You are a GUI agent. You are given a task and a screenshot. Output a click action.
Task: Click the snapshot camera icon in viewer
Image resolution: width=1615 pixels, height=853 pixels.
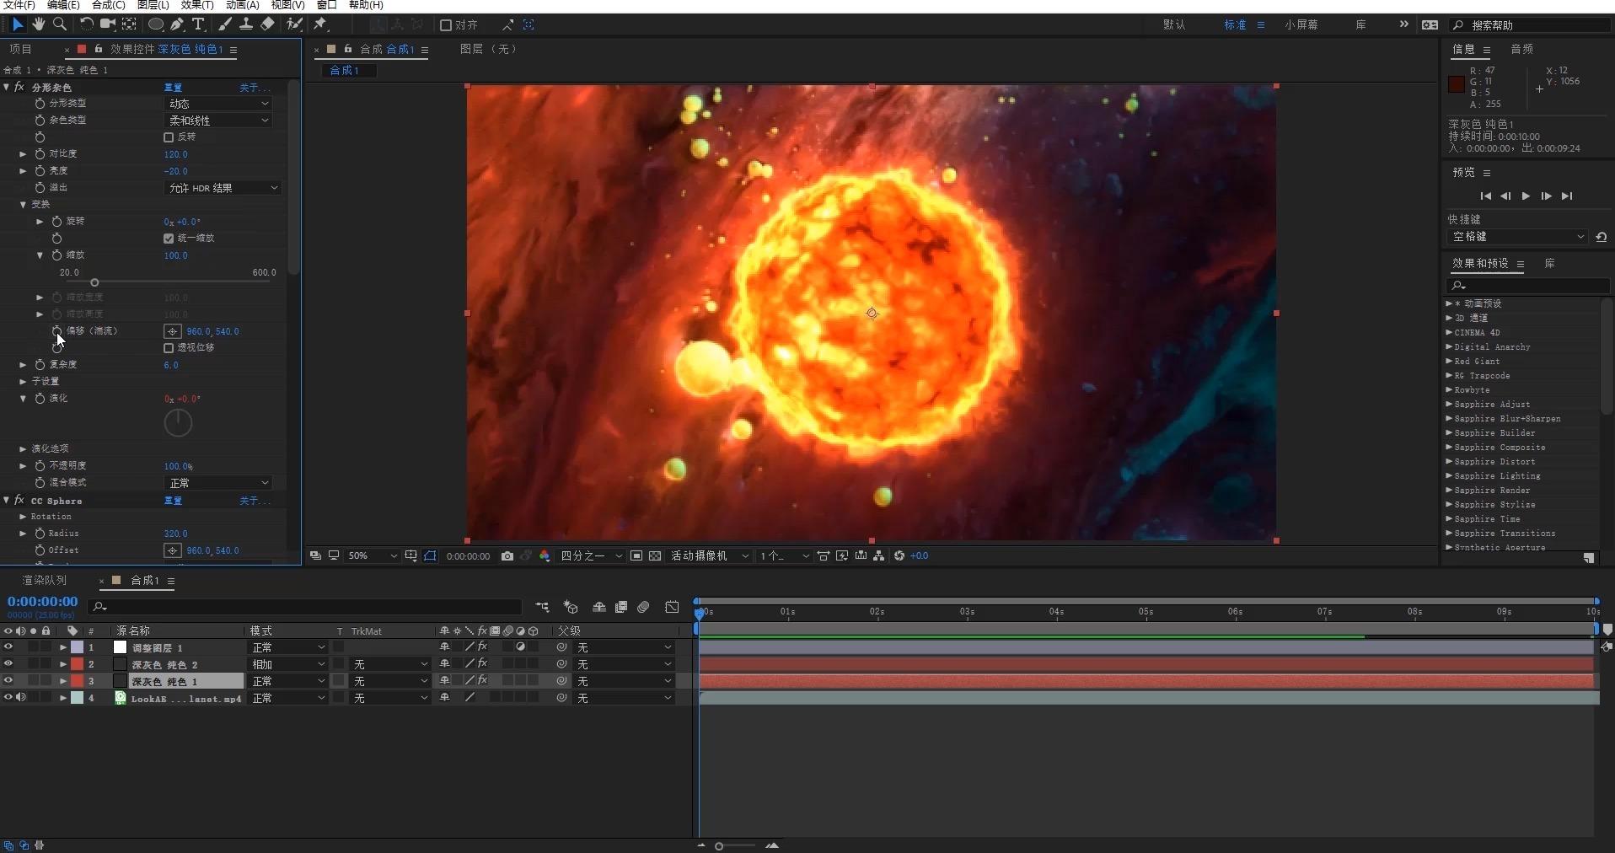[x=507, y=556]
